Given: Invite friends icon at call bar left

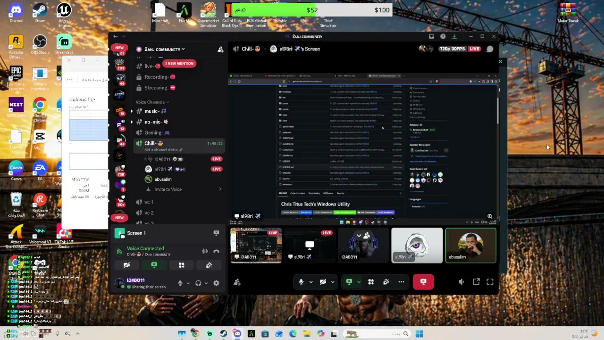Looking at the screenshot, I should click(x=237, y=282).
